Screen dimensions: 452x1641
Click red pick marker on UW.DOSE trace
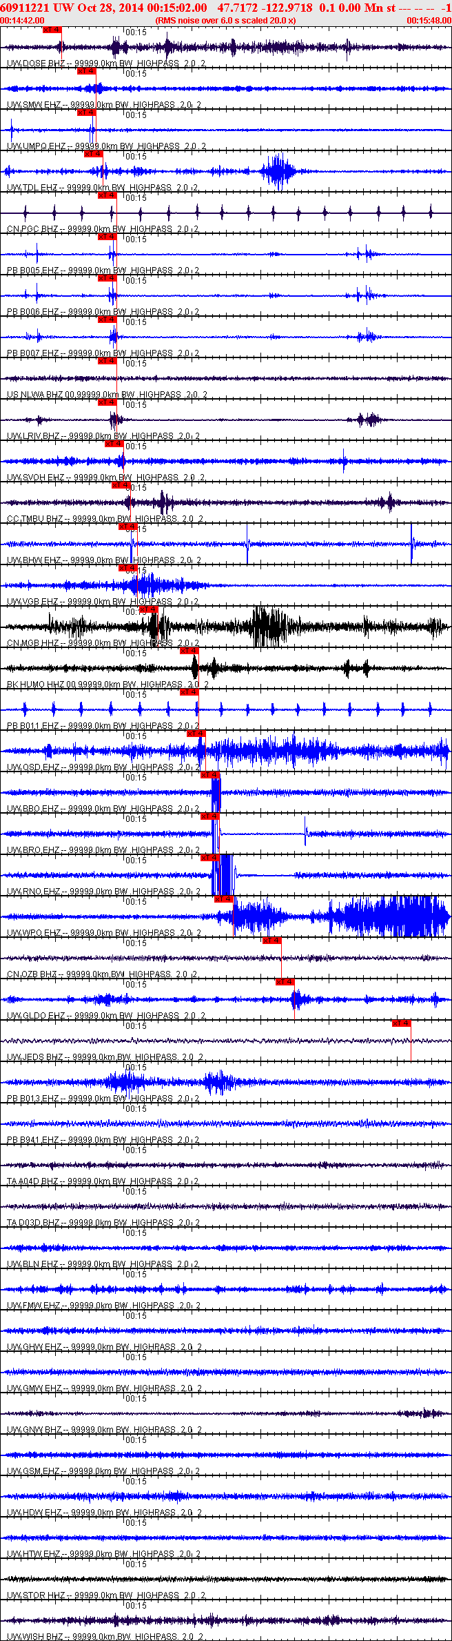(52, 30)
